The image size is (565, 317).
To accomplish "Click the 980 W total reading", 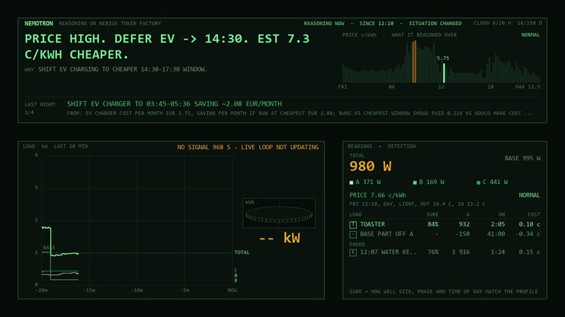I will (x=370, y=167).
